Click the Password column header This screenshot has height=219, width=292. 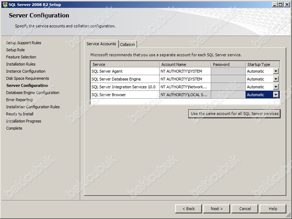point(228,64)
